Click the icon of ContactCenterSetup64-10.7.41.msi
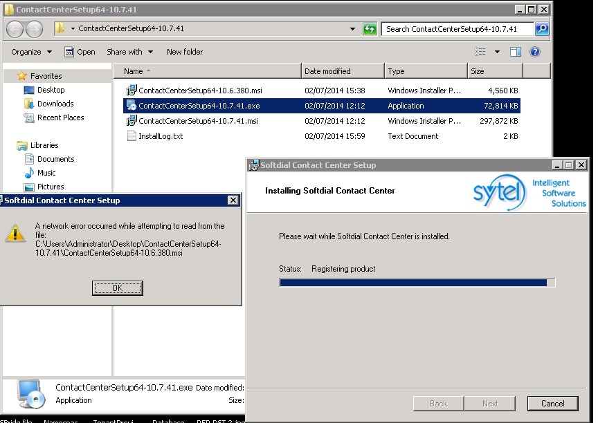Viewport: 598px width, 423px height. [132, 121]
